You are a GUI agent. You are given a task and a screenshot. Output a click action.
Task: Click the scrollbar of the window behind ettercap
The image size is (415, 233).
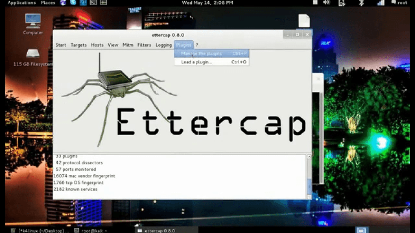click(321, 138)
